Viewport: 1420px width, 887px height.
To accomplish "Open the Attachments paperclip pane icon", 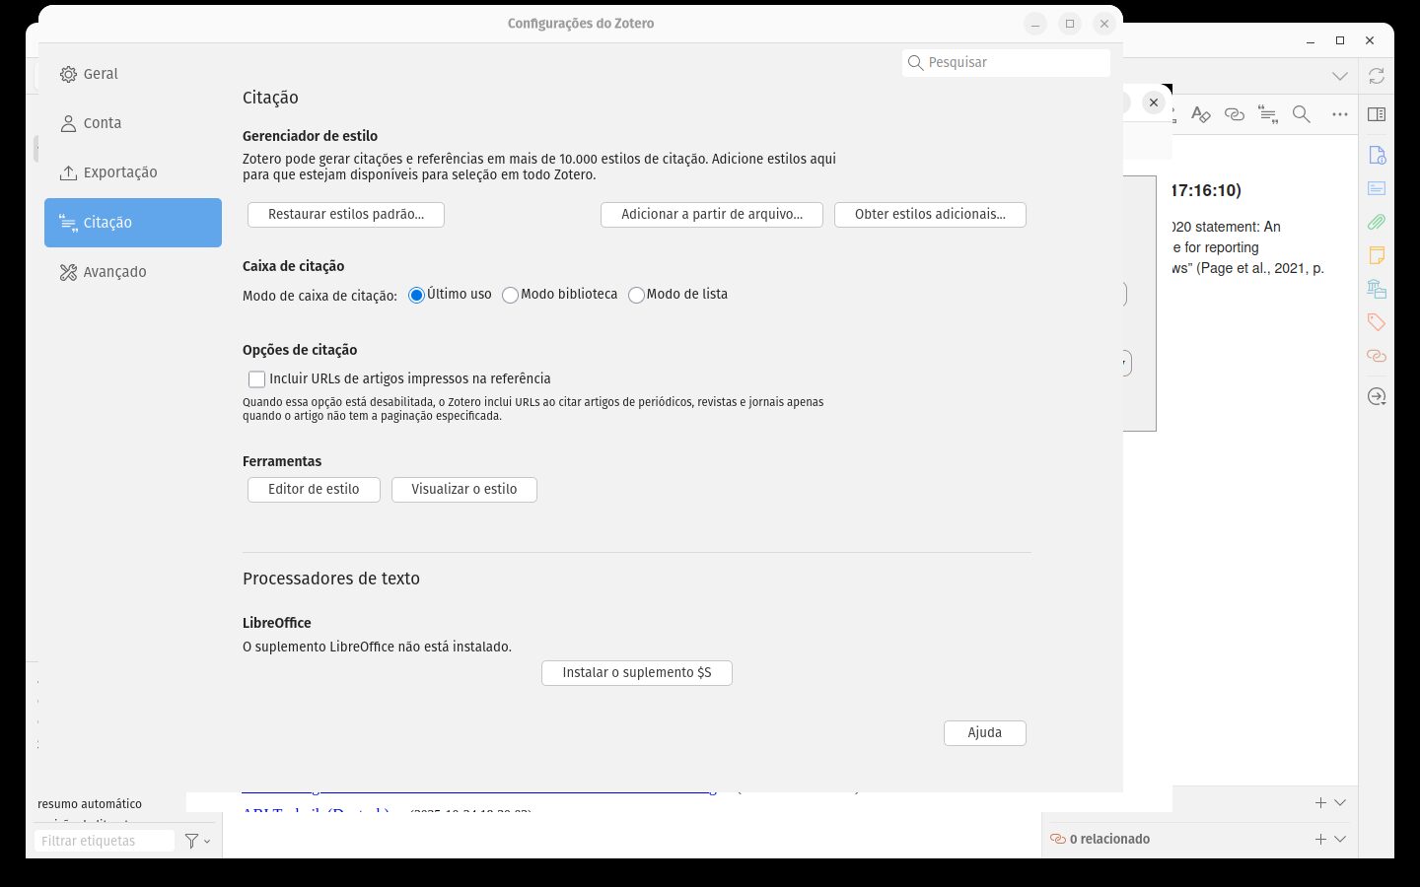I will [1377, 222].
